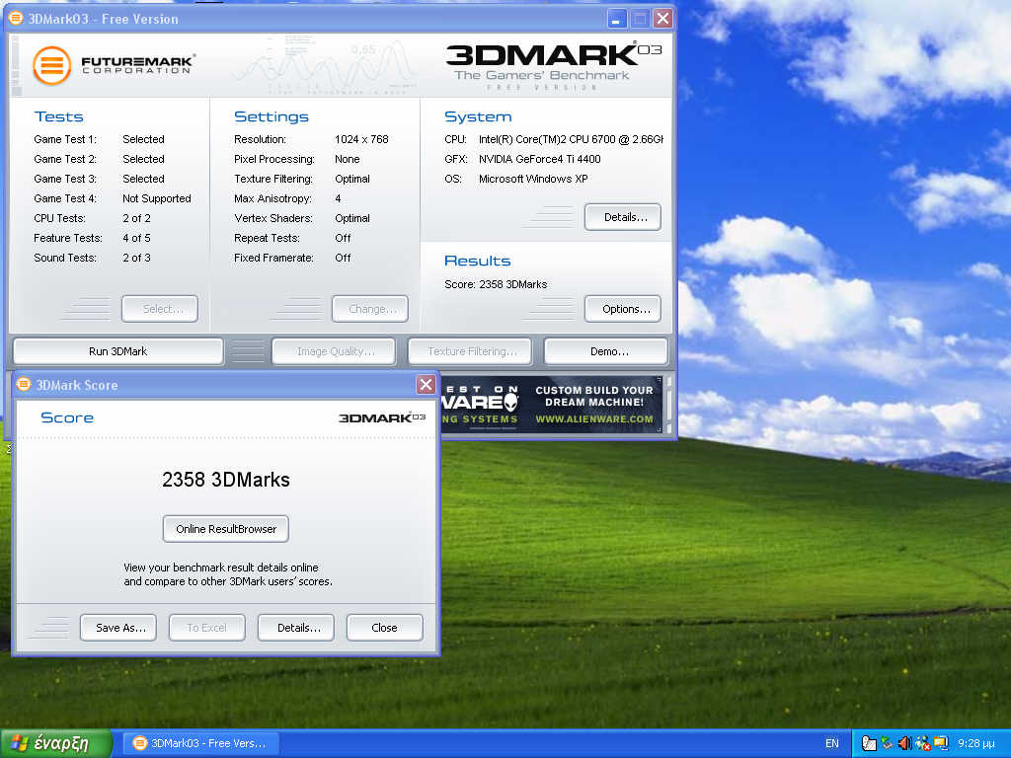
Task: Open the Windows Messenger tray icon
Action: [x=923, y=743]
